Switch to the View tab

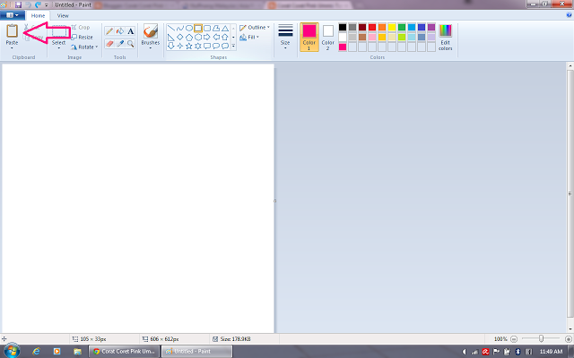click(63, 15)
